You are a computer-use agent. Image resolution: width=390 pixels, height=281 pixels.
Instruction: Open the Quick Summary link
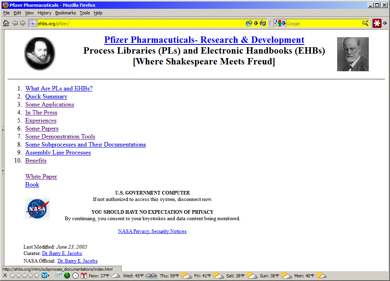pos(46,96)
